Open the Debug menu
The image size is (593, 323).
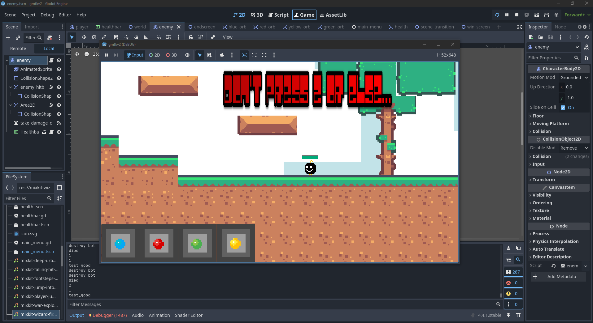click(x=47, y=15)
